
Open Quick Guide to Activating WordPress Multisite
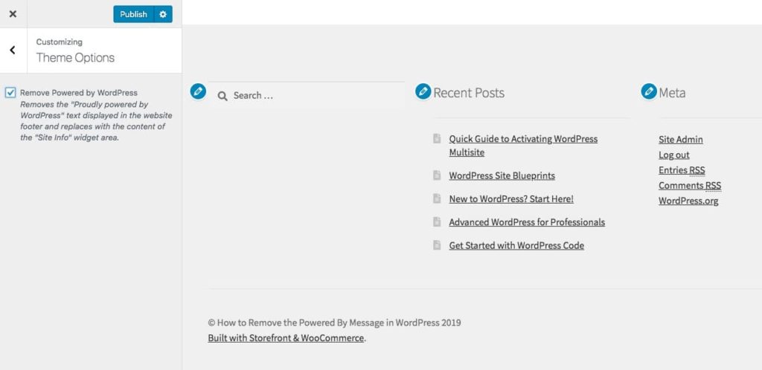pyautogui.click(x=522, y=139)
